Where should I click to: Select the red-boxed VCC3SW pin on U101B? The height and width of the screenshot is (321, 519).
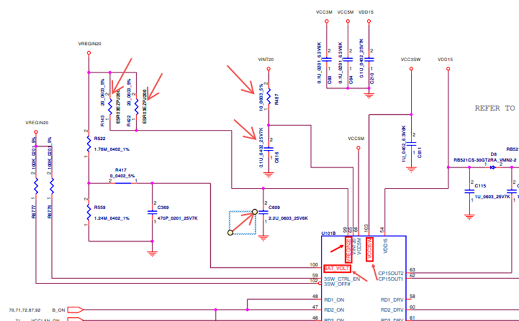tap(370, 249)
